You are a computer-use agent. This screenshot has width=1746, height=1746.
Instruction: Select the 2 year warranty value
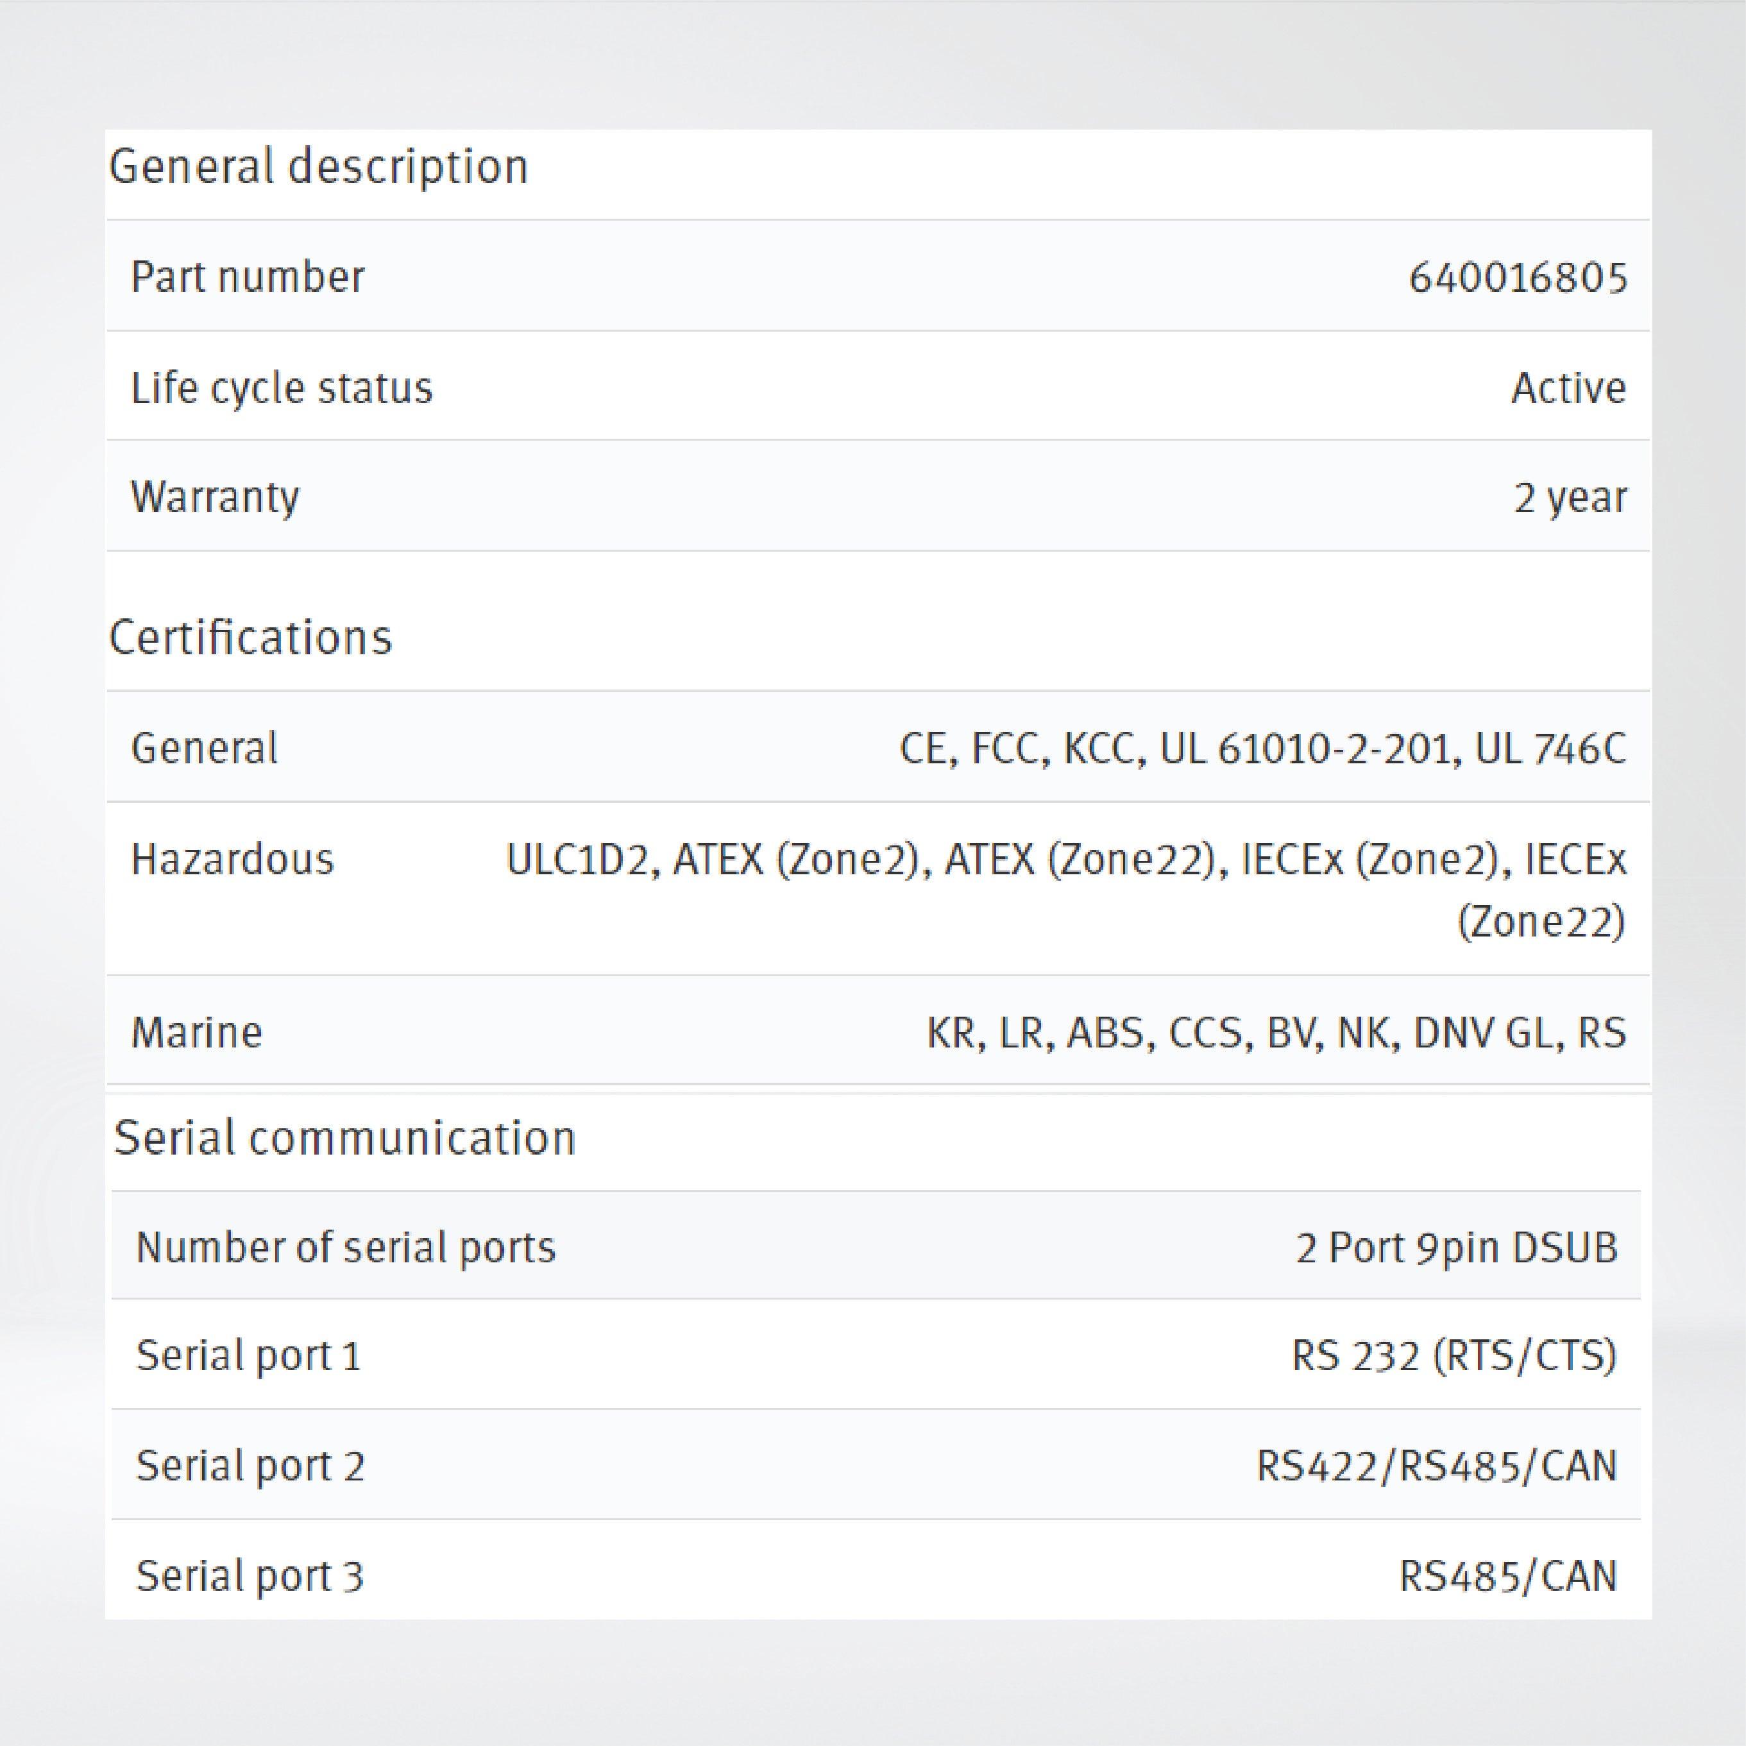point(1570,497)
